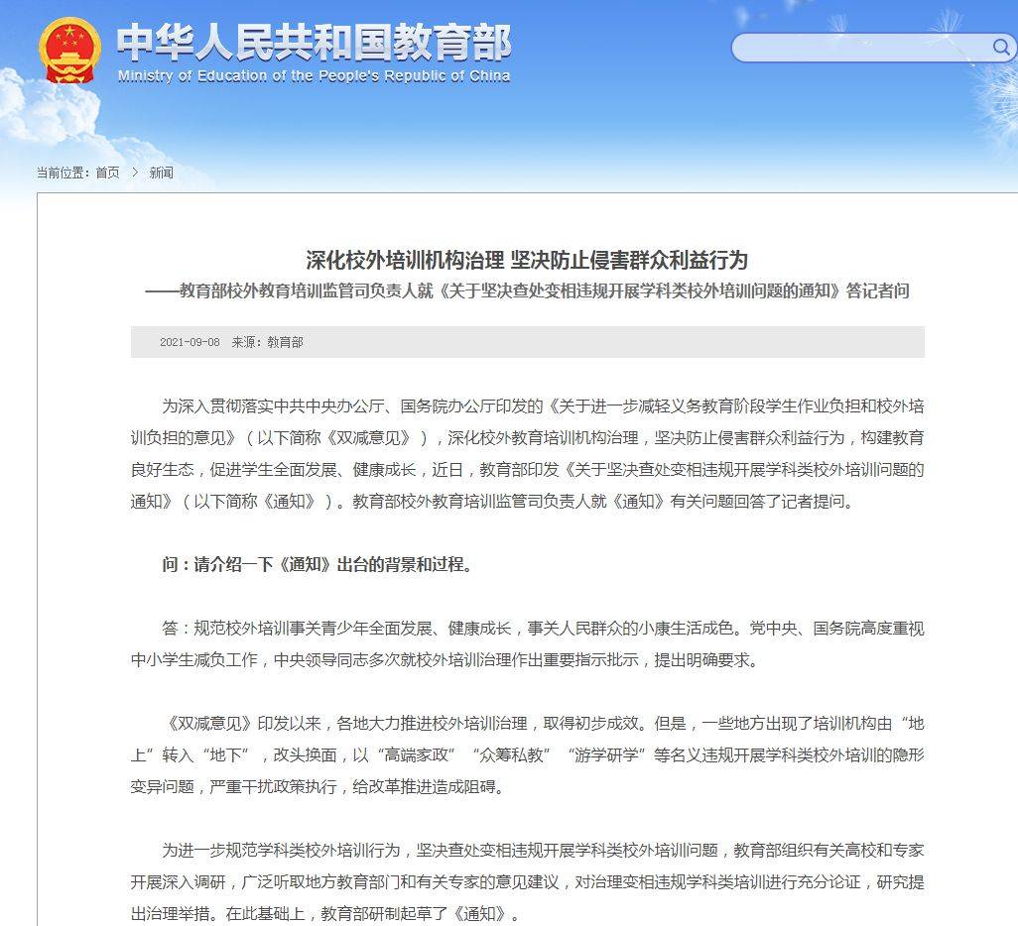Image resolution: width=1018 pixels, height=926 pixels.
Task: Click the paragraph starting 《双减意见》印发以来
Action: (x=527, y=753)
